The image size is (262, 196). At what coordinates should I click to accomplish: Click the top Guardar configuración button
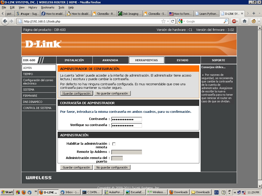point(77,93)
